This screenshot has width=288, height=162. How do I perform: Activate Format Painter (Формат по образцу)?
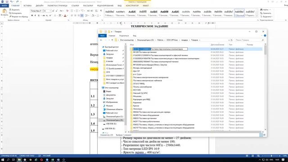point(18,17)
